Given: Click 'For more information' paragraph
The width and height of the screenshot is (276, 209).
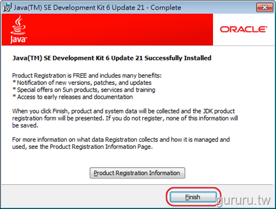Looking at the screenshot, I should [121, 143].
